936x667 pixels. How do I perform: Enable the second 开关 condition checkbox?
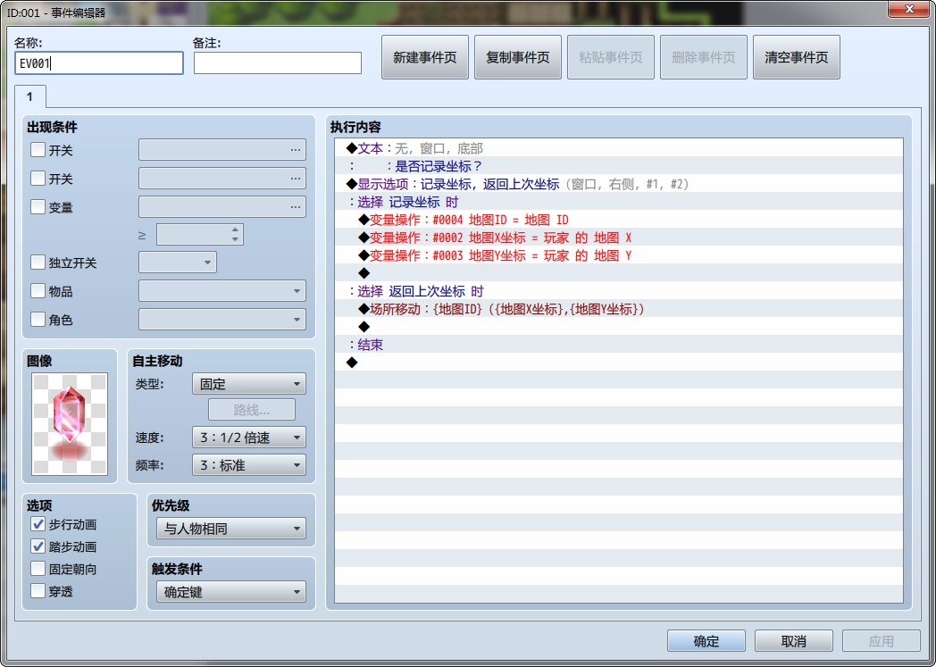38,179
